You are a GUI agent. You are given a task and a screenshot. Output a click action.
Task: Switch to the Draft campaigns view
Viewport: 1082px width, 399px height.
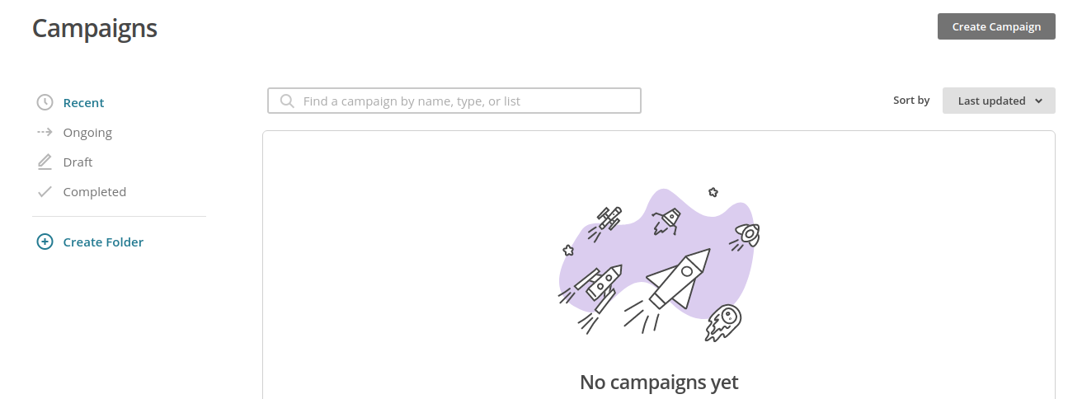coord(78,162)
